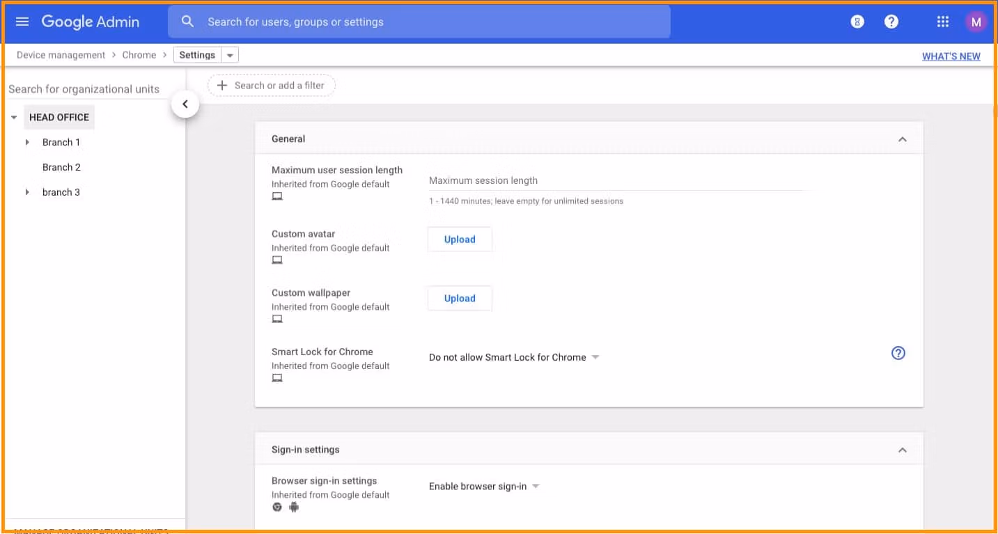Click the Maximum session length field
This screenshot has width=998, height=534.
coord(616,180)
